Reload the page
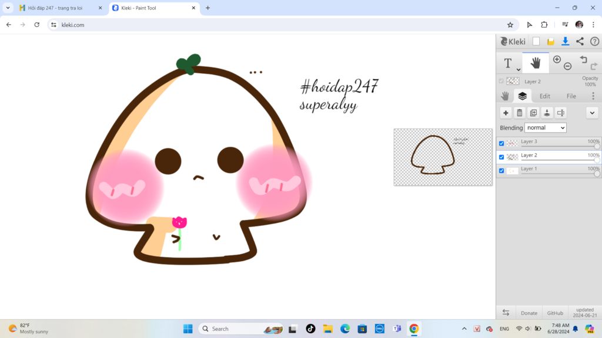602x338 pixels. click(37, 25)
